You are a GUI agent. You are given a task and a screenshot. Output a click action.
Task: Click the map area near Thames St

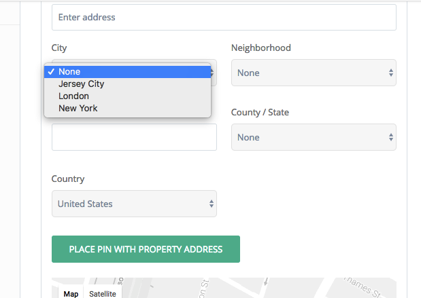pos(360,288)
